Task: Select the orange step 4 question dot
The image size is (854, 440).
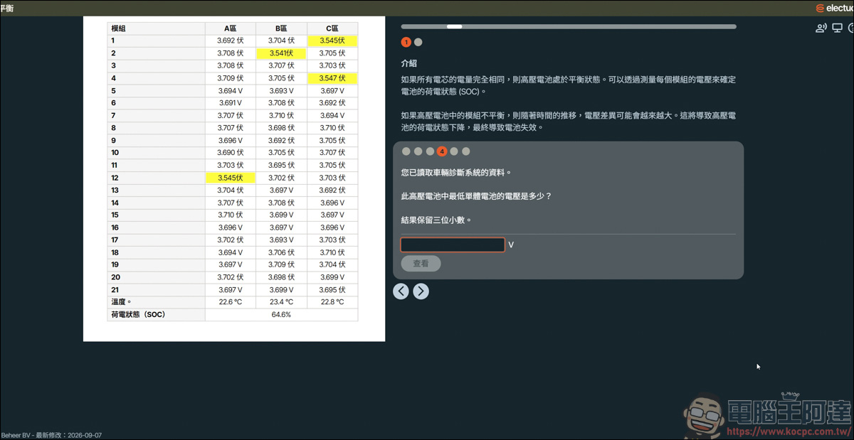Action: click(442, 151)
